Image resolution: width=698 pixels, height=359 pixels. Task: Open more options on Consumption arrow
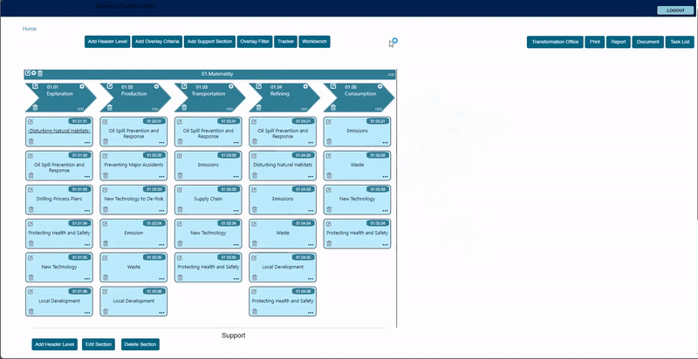379,109
